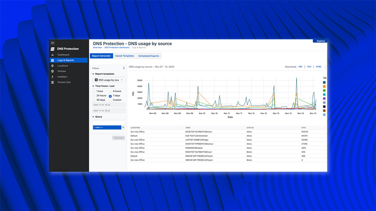Select Locations in the sidebar
Viewport: 376px width, 211px height.
point(63,66)
